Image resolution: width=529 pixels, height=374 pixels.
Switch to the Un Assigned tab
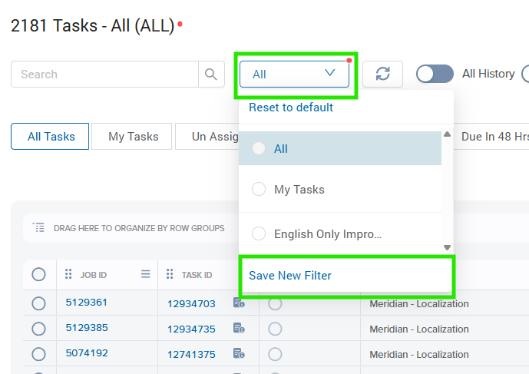[x=207, y=137]
